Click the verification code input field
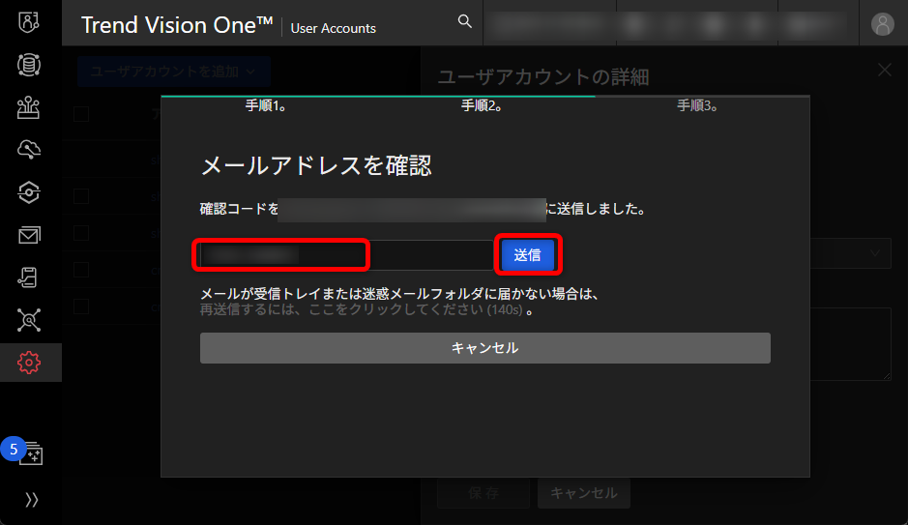The image size is (908, 525). 346,255
